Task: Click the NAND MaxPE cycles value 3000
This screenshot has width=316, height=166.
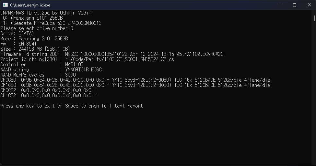Action: [70, 75]
